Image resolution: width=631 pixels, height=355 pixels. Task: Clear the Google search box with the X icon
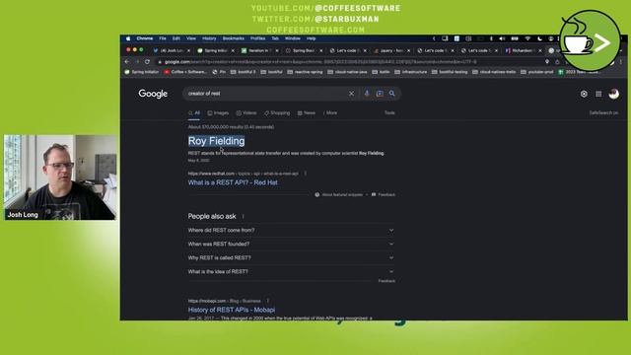351,94
